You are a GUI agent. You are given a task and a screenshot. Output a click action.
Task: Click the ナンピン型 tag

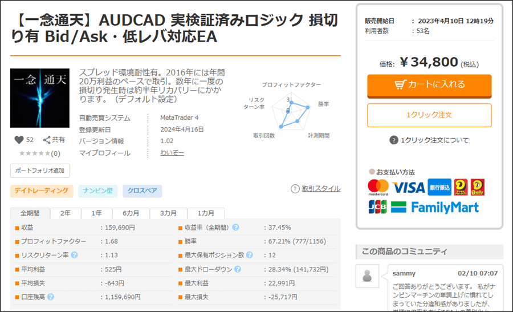tap(98, 191)
